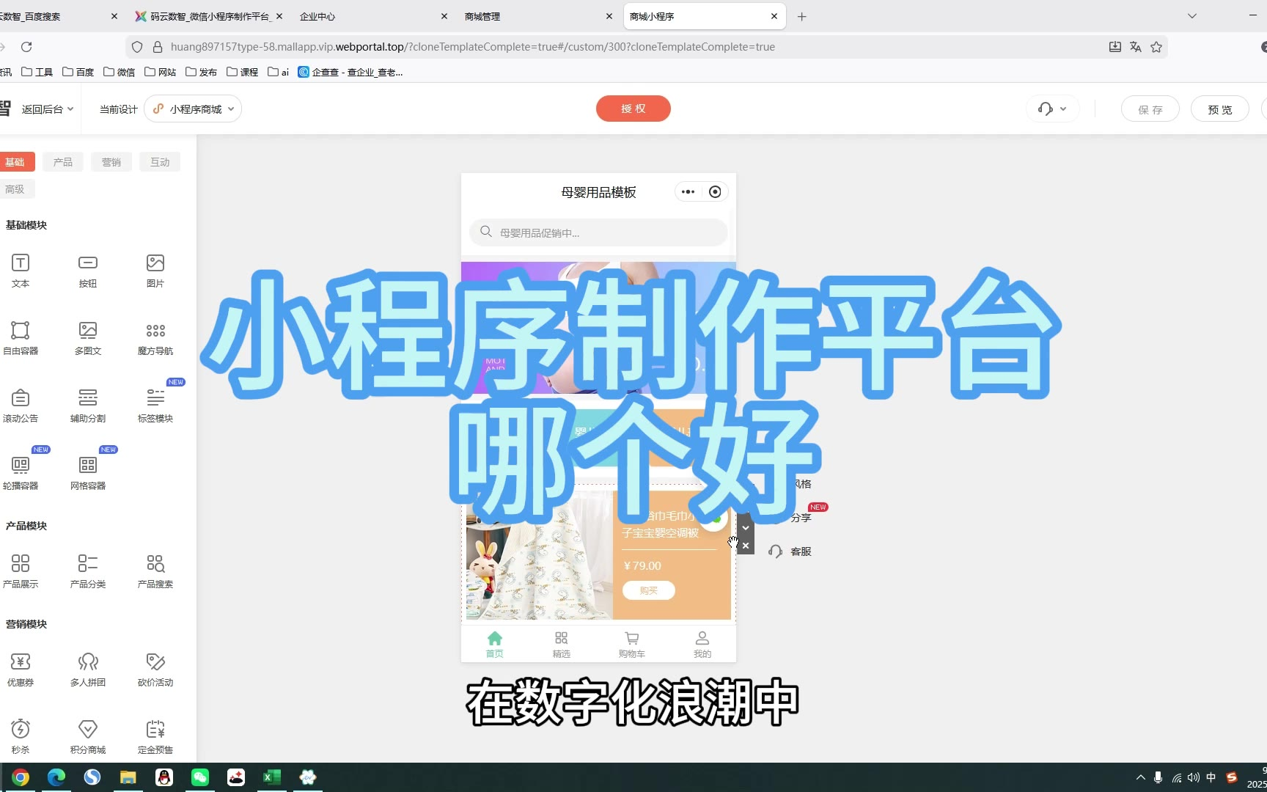This screenshot has height=792, width=1267.
Task: Expand the 返回后台 dropdown menu
Action: [48, 109]
